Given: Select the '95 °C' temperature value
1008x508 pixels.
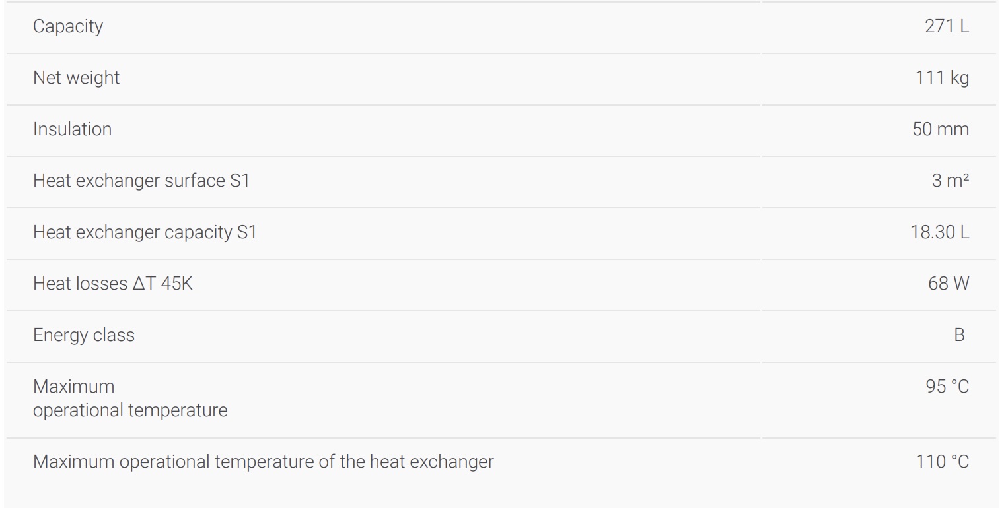Looking at the screenshot, I should click(947, 387).
